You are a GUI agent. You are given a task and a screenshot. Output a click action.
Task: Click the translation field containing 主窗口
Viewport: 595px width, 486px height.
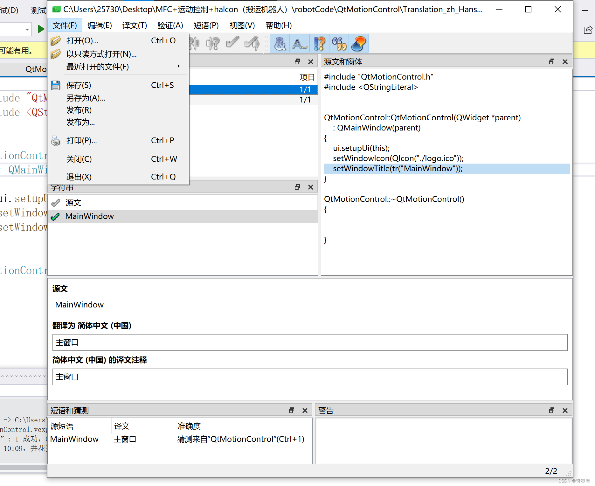(x=310, y=342)
